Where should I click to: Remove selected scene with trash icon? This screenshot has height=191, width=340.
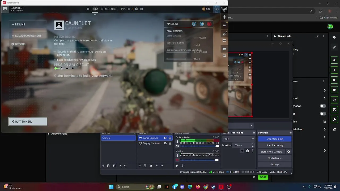pos(108,166)
